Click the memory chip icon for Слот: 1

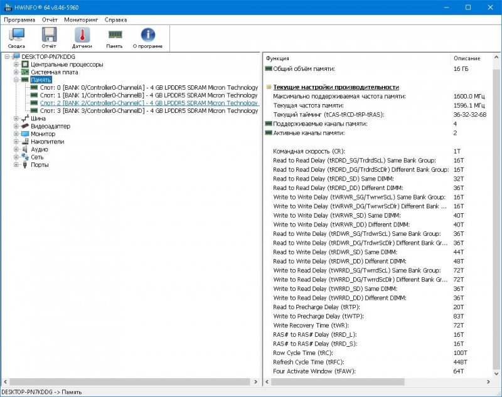click(x=34, y=95)
